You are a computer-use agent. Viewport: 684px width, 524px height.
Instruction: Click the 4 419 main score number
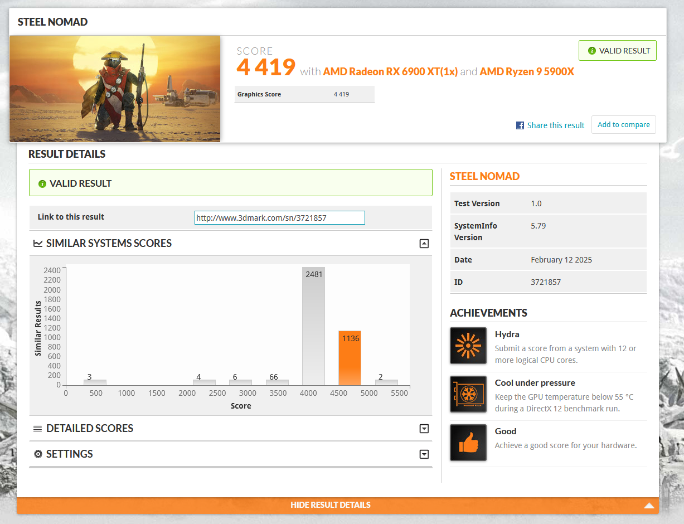pyautogui.click(x=266, y=67)
